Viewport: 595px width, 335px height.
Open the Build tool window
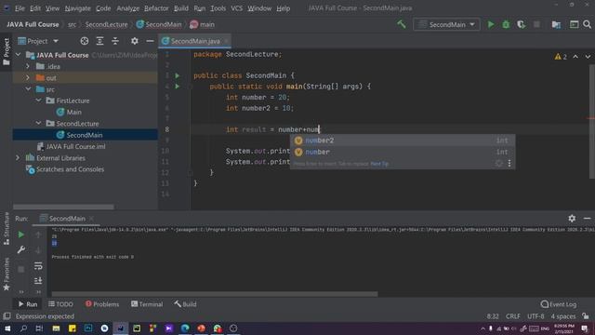pos(185,304)
